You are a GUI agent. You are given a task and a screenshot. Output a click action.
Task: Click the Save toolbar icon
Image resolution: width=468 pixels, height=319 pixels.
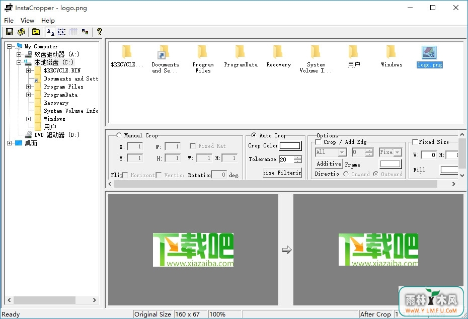point(10,32)
